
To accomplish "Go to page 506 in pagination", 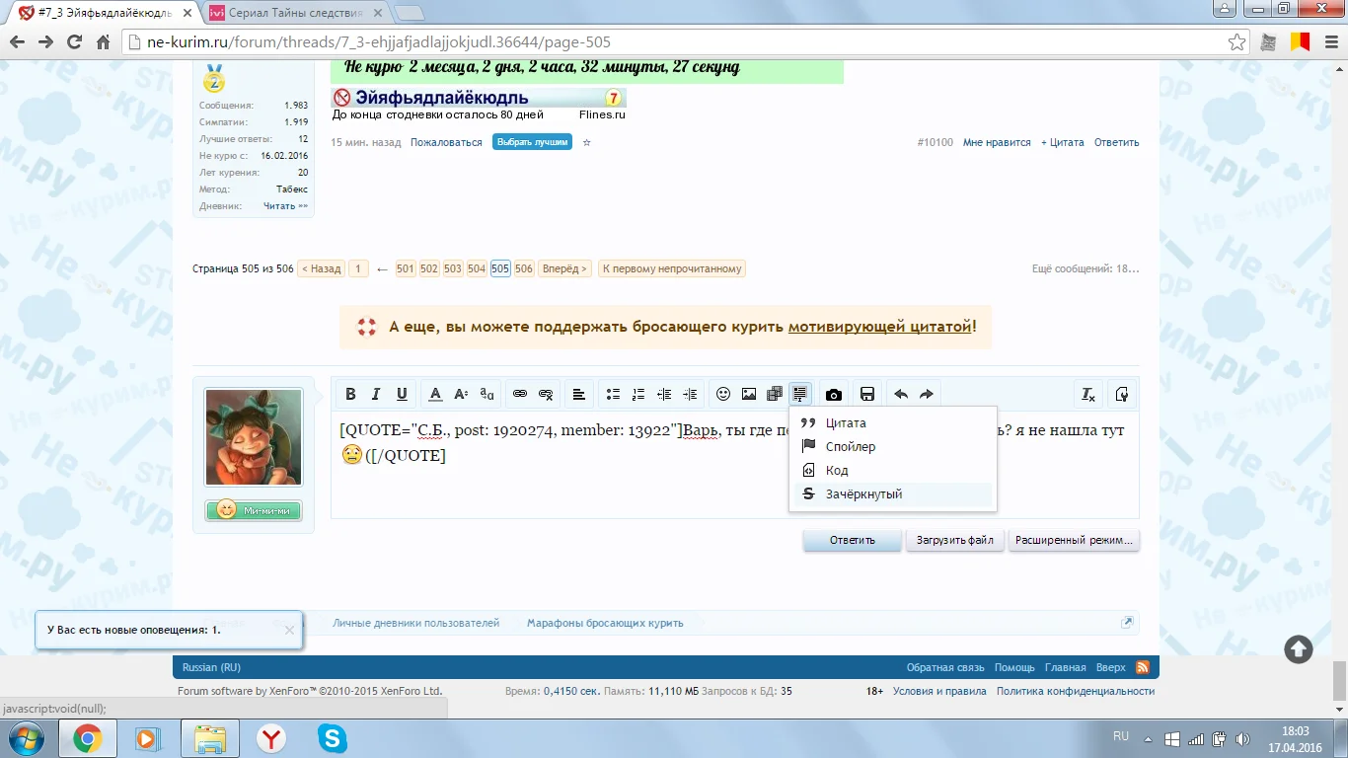I will tap(524, 268).
